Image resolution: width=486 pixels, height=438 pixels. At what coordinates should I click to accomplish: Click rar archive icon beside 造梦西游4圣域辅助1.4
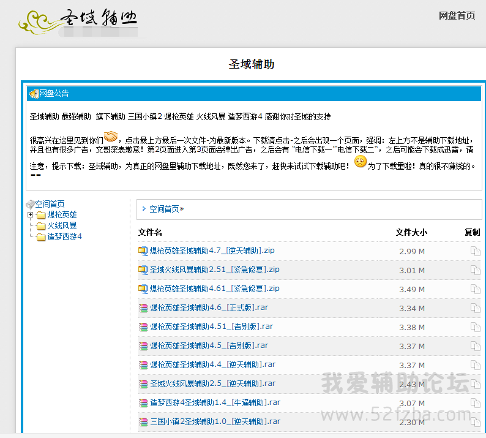pyautogui.click(x=143, y=403)
